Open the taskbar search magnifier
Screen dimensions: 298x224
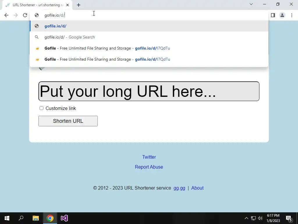[21, 218]
